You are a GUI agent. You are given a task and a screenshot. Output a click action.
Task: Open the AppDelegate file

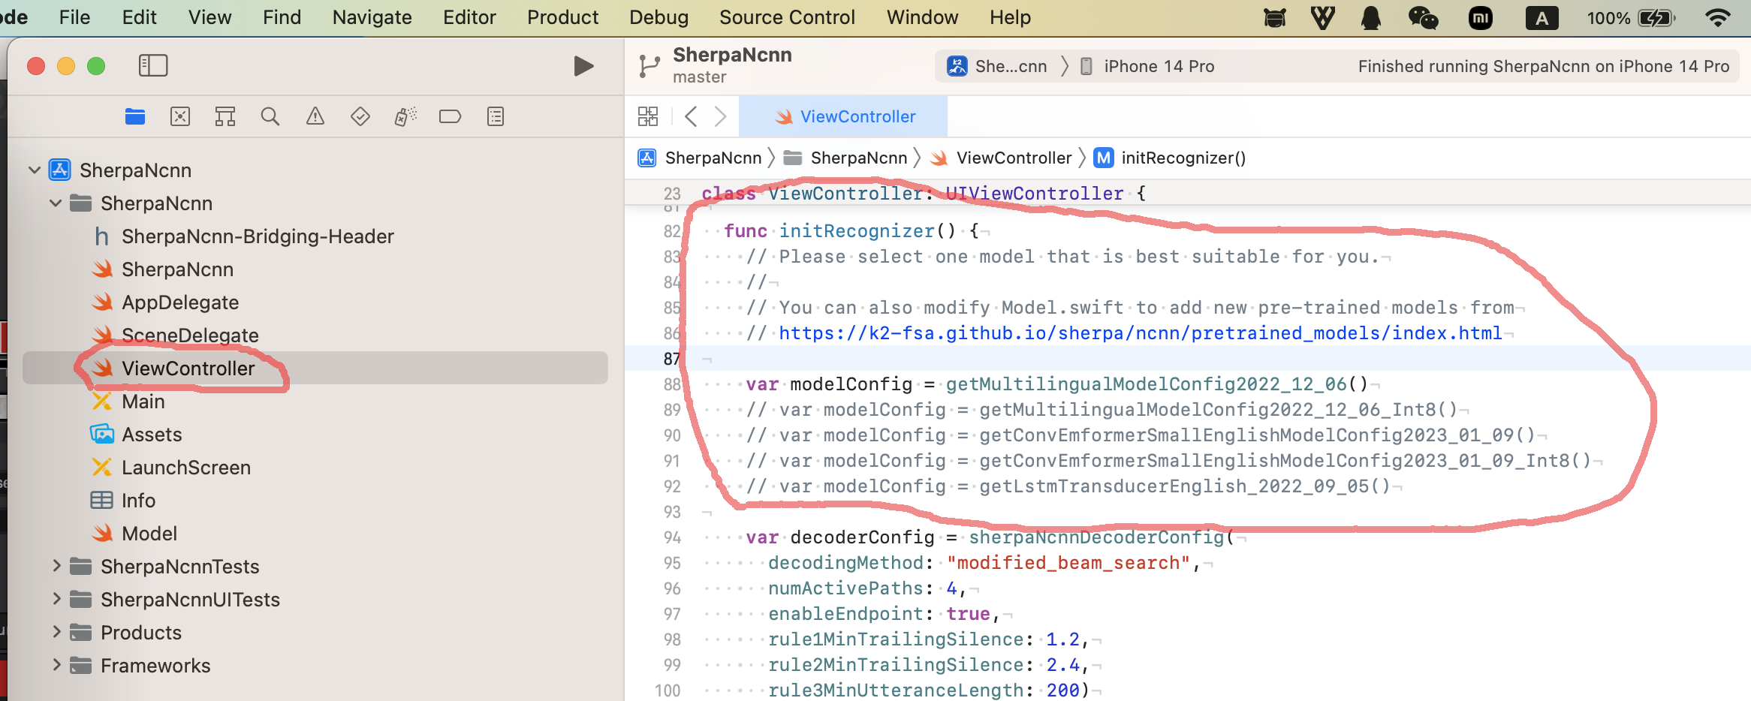click(180, 302)
